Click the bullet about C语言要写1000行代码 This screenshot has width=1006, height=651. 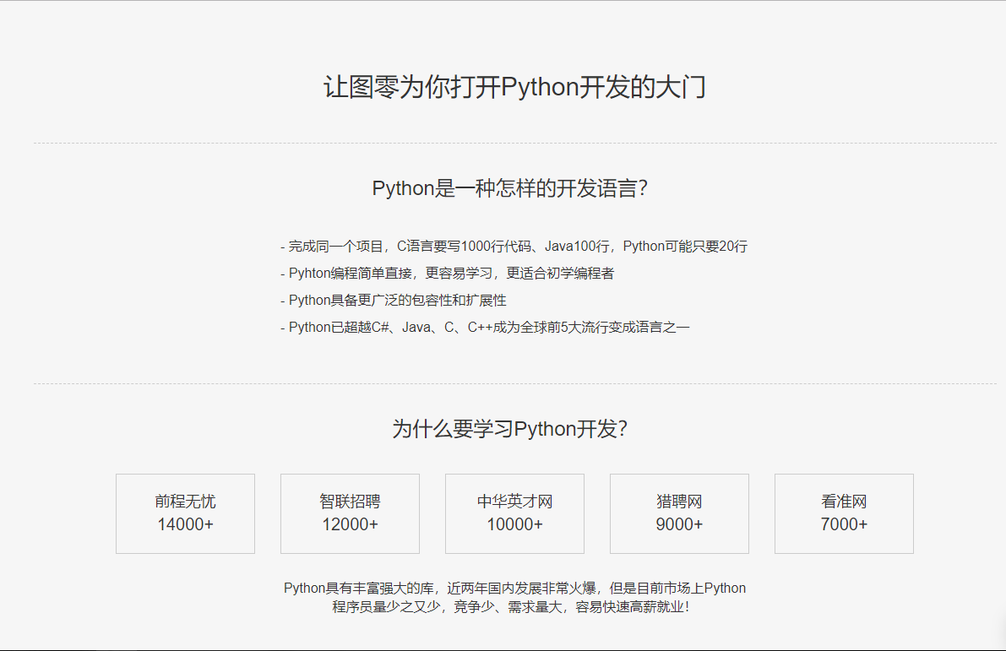pos(514,246)
